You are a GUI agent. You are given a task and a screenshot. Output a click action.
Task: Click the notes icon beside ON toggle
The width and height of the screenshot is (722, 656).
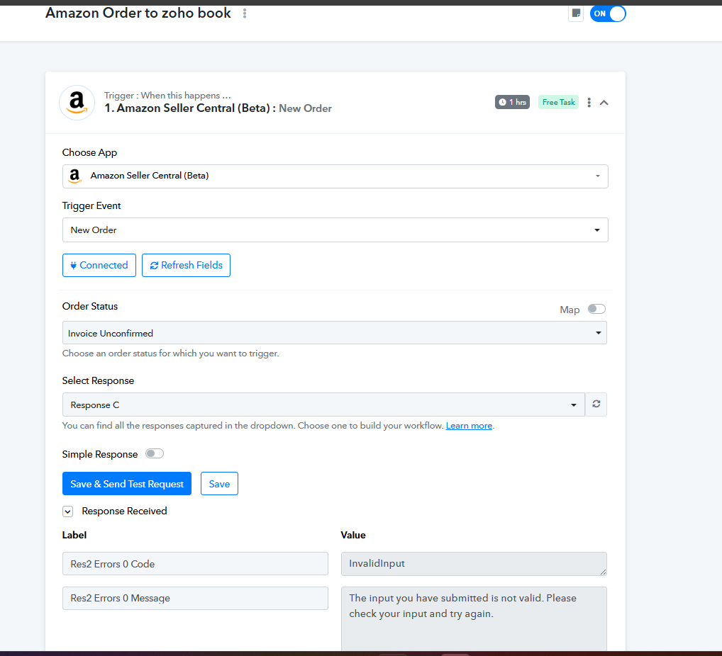pos(576,13)
